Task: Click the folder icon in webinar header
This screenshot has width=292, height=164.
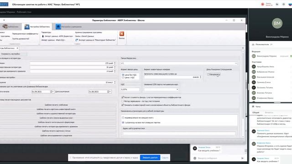Action: coord(277,4)
